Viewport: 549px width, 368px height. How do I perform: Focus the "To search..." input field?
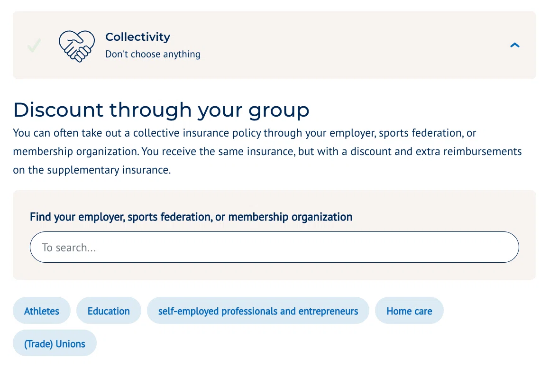pyautogui.click(x=274, y=247)
